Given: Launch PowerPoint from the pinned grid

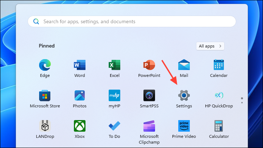Looking at the screenshot, I should click(x=149, y=65).
